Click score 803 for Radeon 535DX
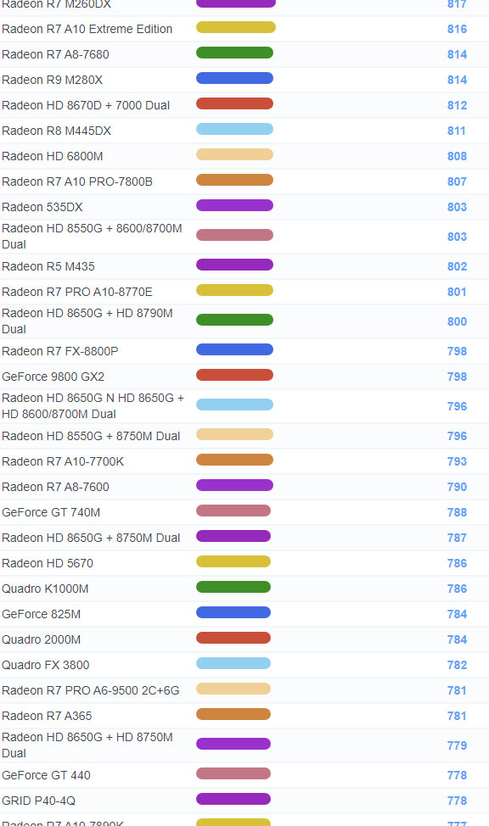The image size is (489, 826). pos(457,207)
